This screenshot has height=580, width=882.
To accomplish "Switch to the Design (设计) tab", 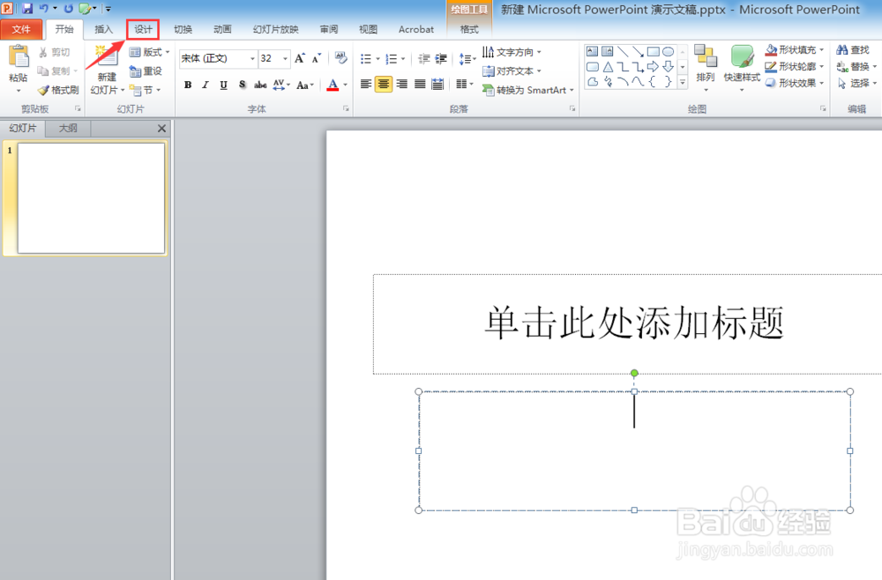I will coord(143,29).
